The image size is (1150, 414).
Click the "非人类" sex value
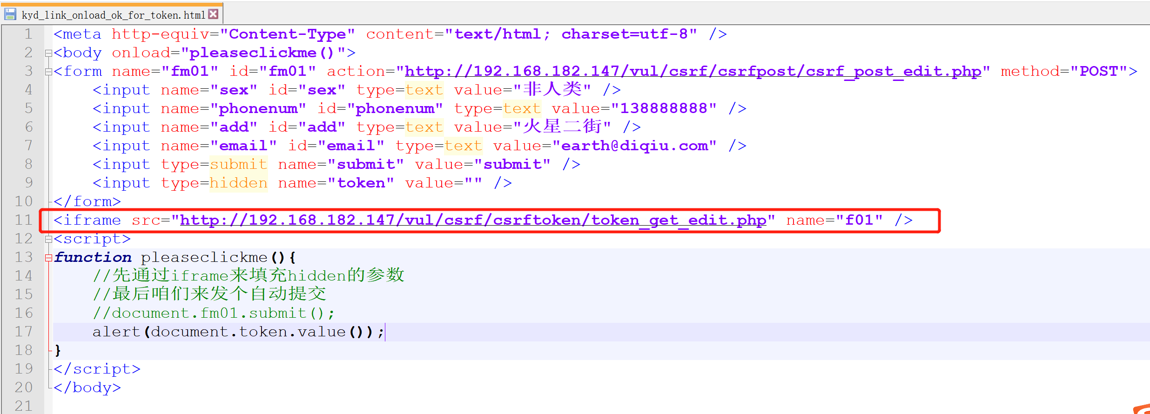552,89
